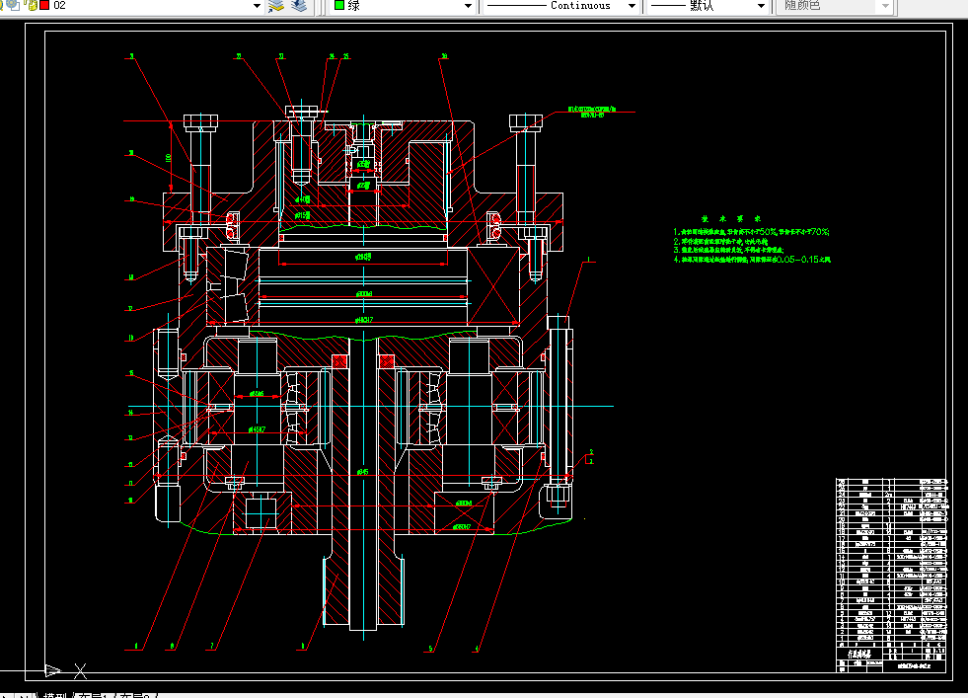The image size is (968, 698).
Task: Select the 技术要求 heading text
Action: [730, 219]
